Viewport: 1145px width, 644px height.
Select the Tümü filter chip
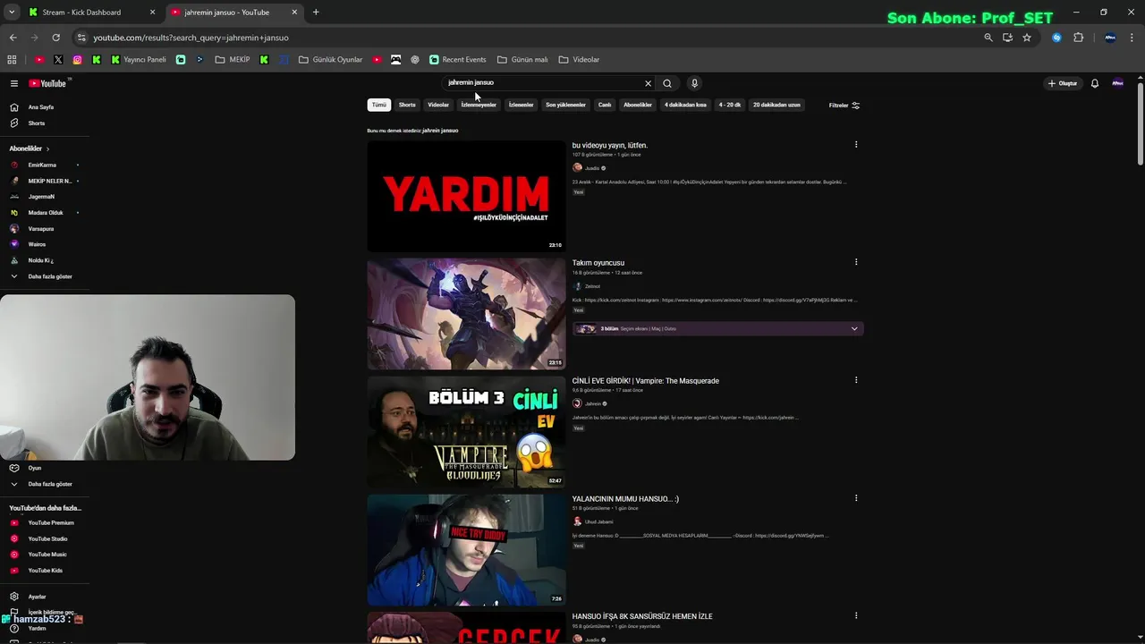379,105
